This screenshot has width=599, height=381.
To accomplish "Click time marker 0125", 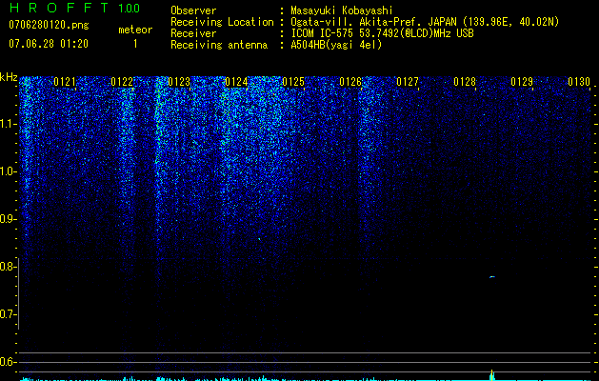I will (293, 82).
